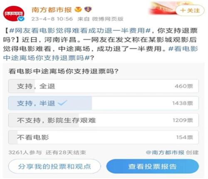Click the 1438票 vote count
This screenshot has width=208, height=179.
click(x=183, y=103)
